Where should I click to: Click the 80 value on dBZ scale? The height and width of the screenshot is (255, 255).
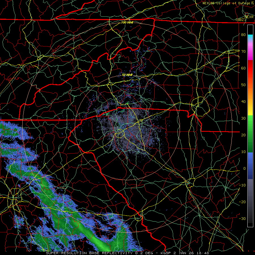click(243, 35)
